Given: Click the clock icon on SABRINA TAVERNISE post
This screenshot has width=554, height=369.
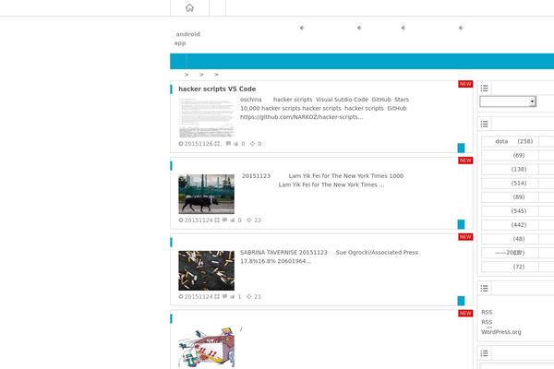Looking at the screenshot, I should [x=181, y=297].
